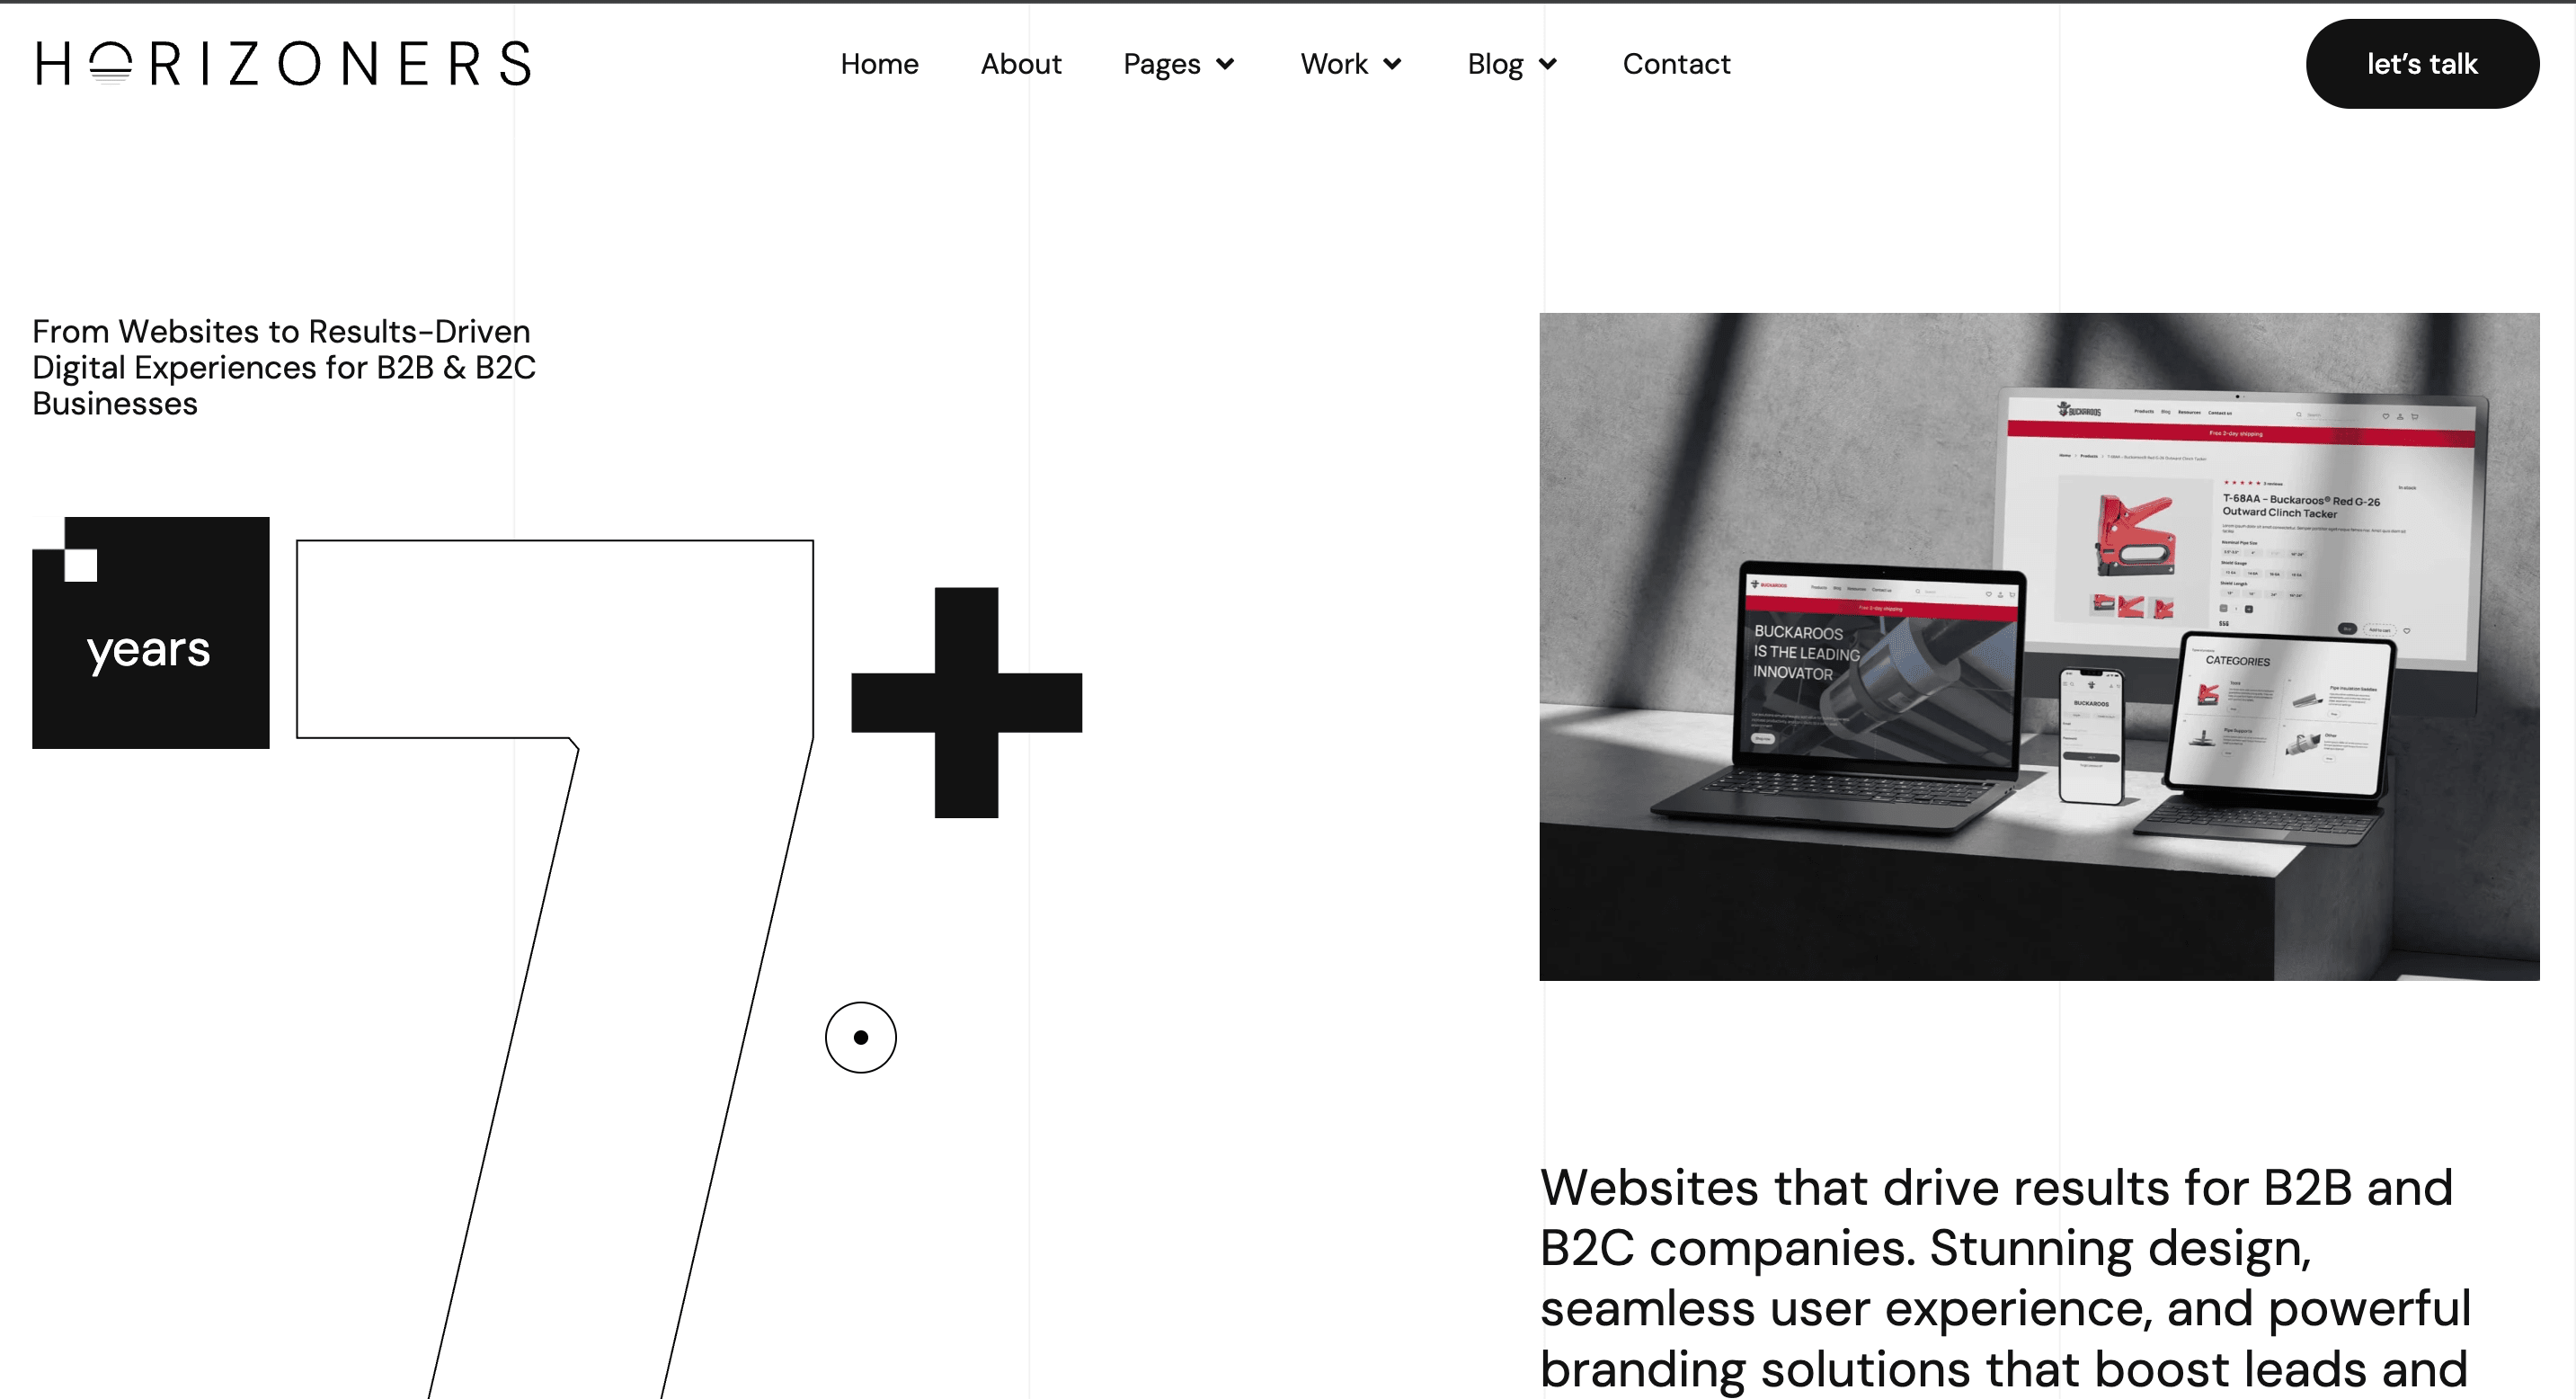This screenshot has width=2576, height=1399.
Task: Expand the Blog dropdown chevron
Action: [x=1548, y=65]
